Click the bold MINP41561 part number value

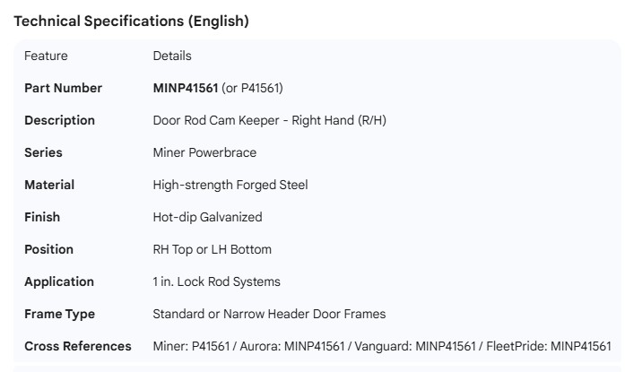[185, 88]
